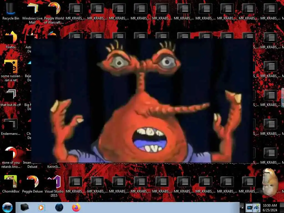Select the 'Insan... Deluxe' desktop item

click(x=32, y=164)
